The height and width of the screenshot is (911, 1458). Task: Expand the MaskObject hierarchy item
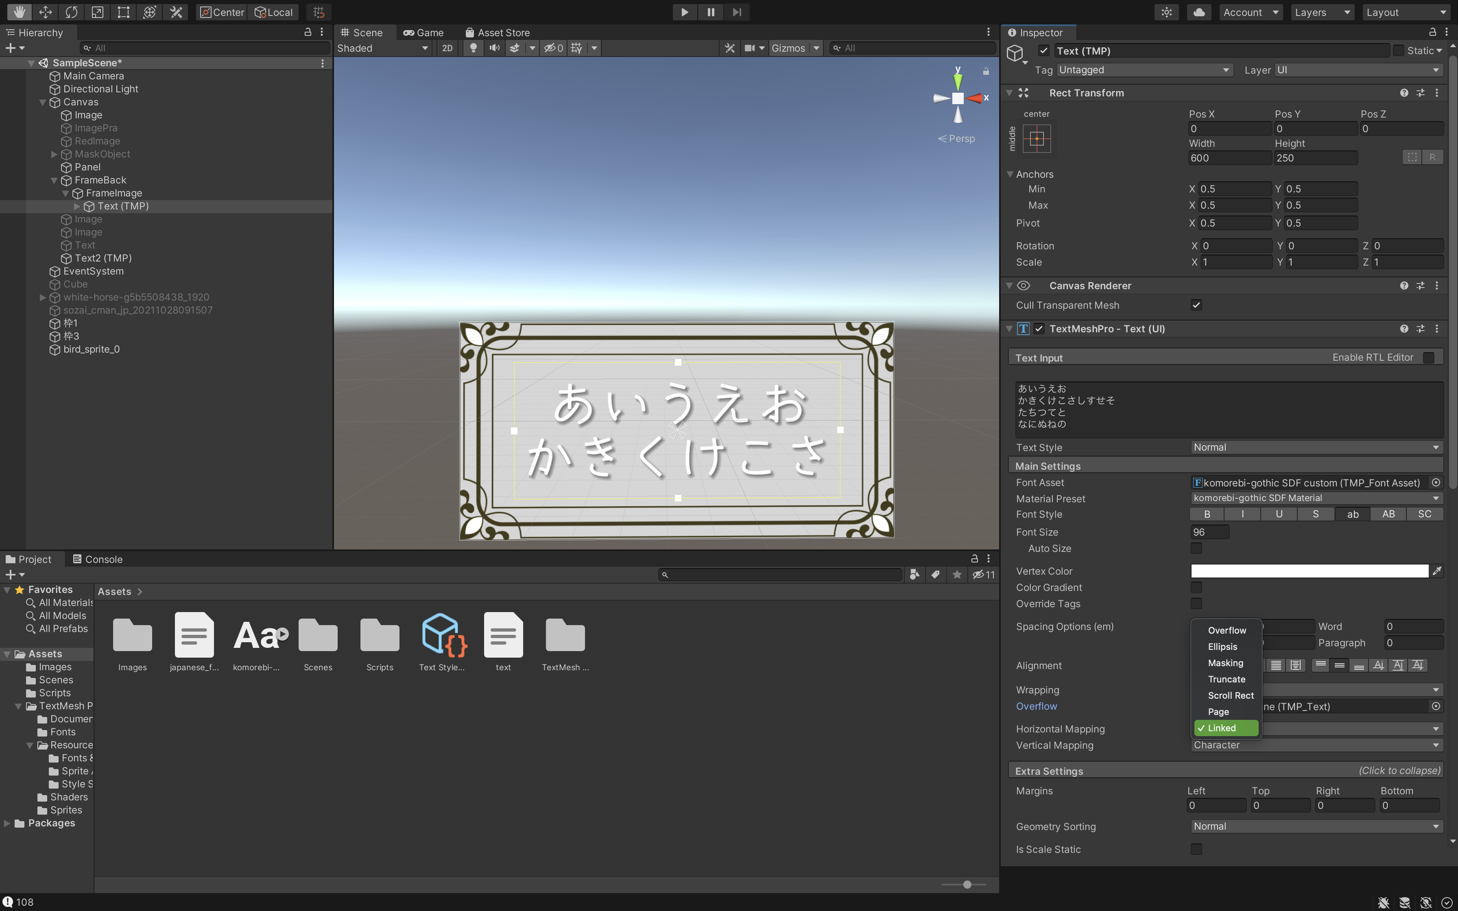click(x=54, y=154)
